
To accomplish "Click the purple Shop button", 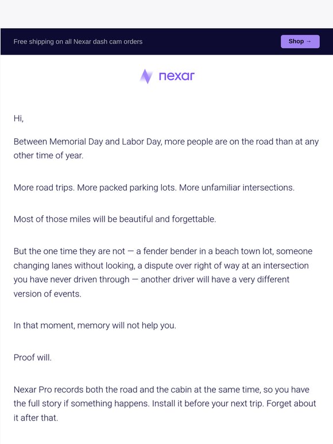I will [x=300, y=41].
